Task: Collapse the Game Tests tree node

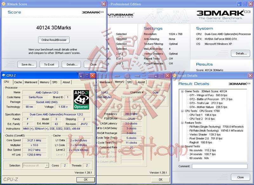Action: 182,91
